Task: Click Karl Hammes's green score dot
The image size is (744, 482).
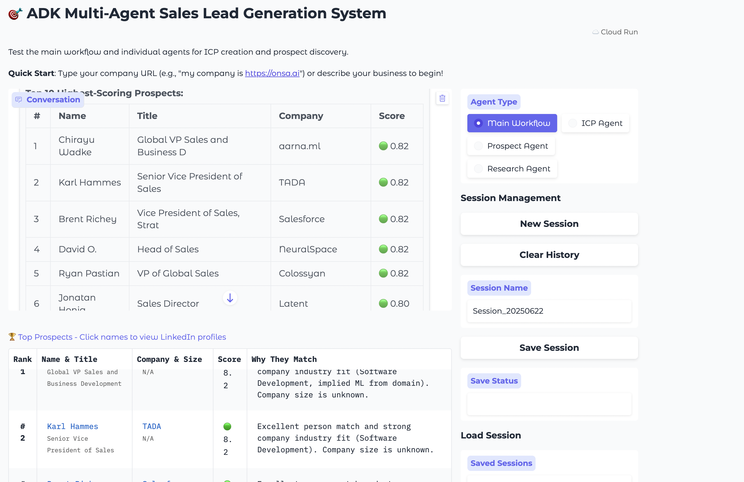Action: tap(227, 426)
